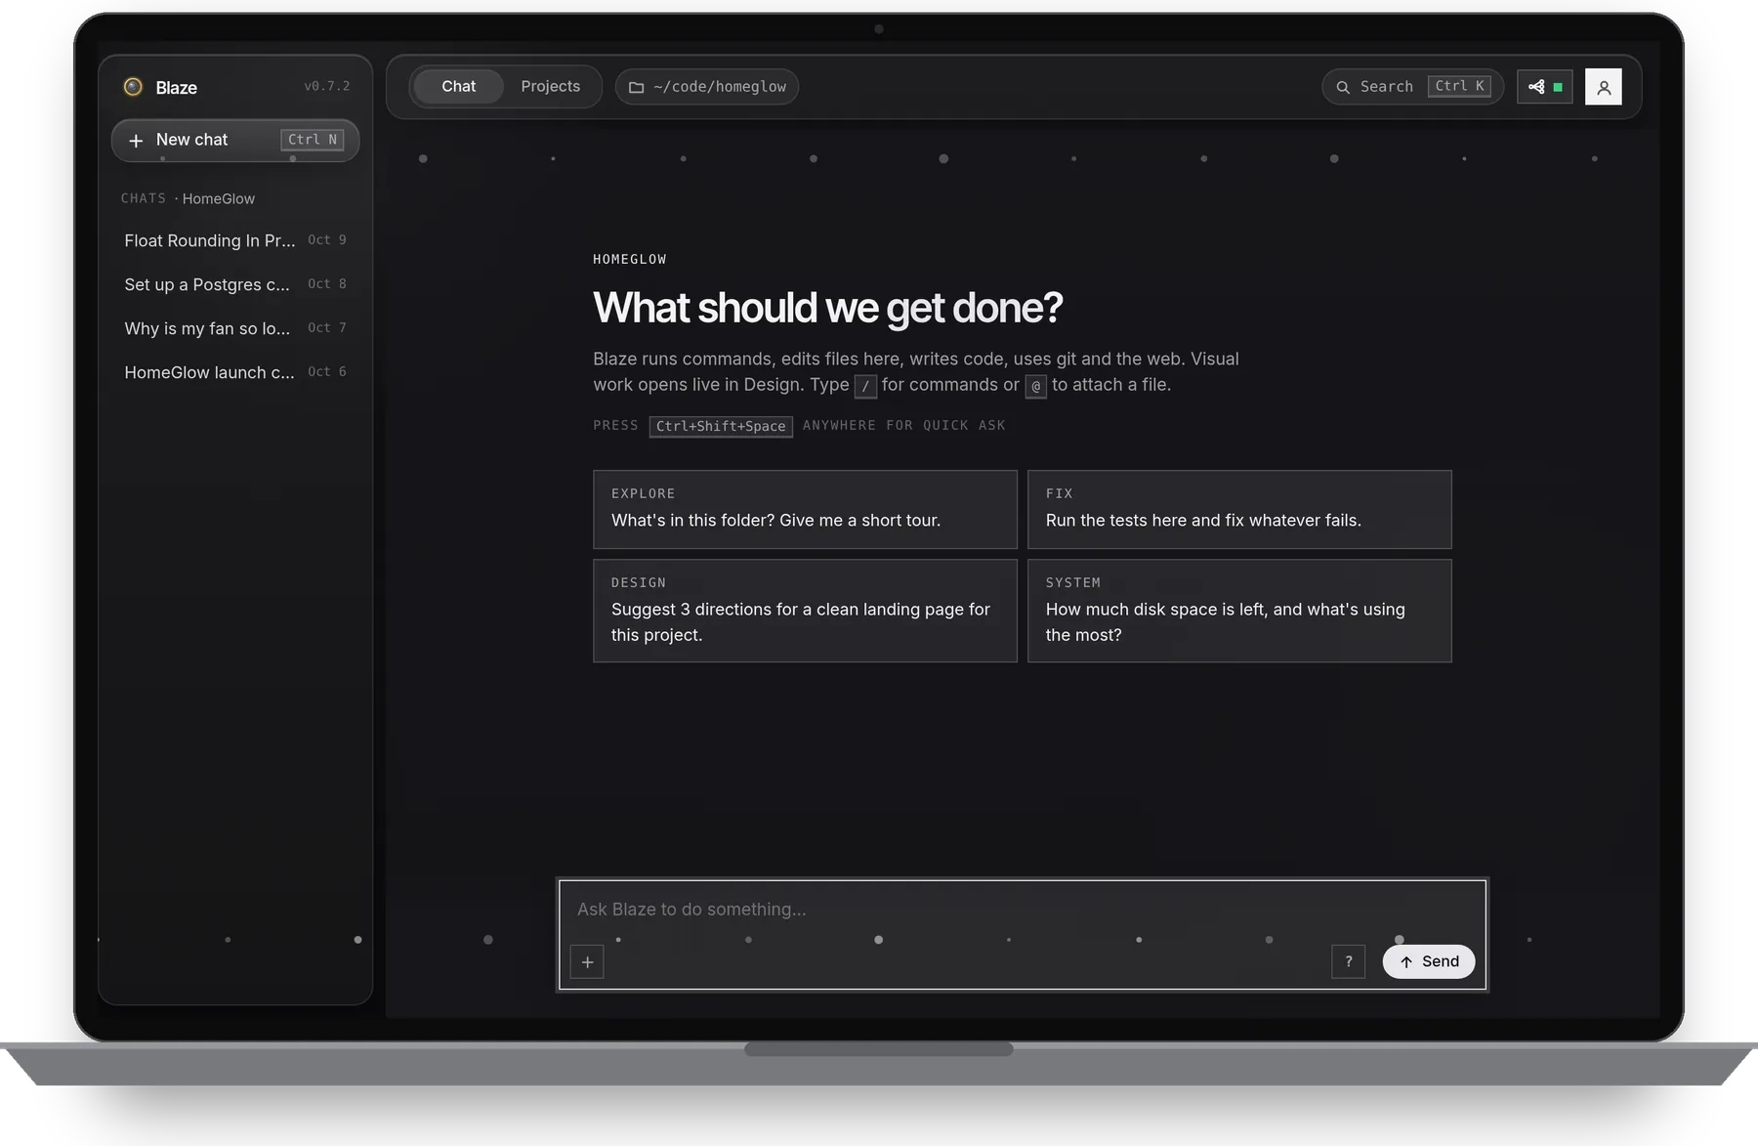Open the Float Rounding In Pr... chat
The image size is (1758, 1146).
[235, 240]
